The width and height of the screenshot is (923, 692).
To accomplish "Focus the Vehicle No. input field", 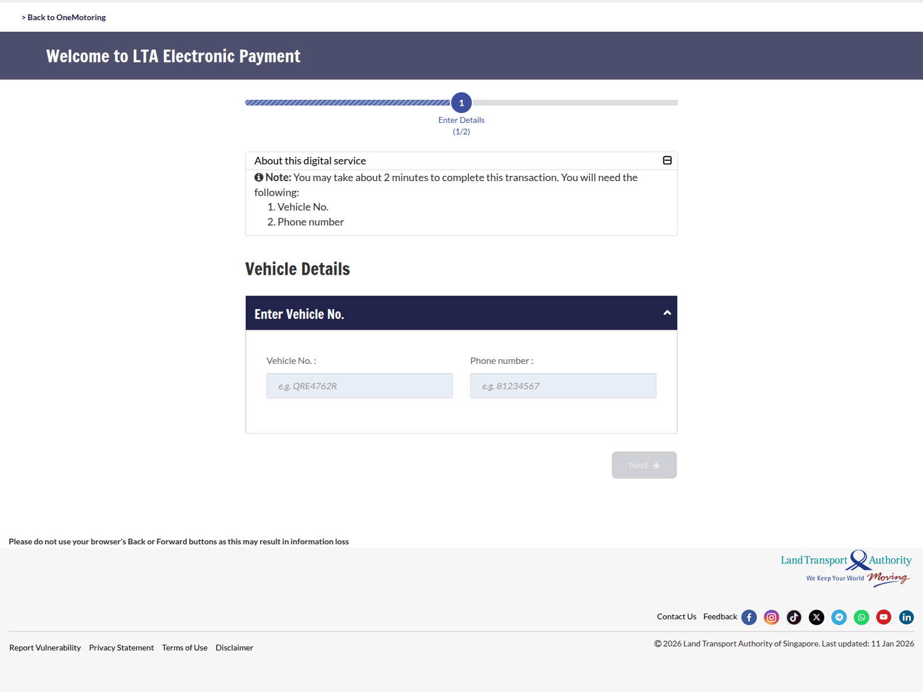I will point(359,386).
